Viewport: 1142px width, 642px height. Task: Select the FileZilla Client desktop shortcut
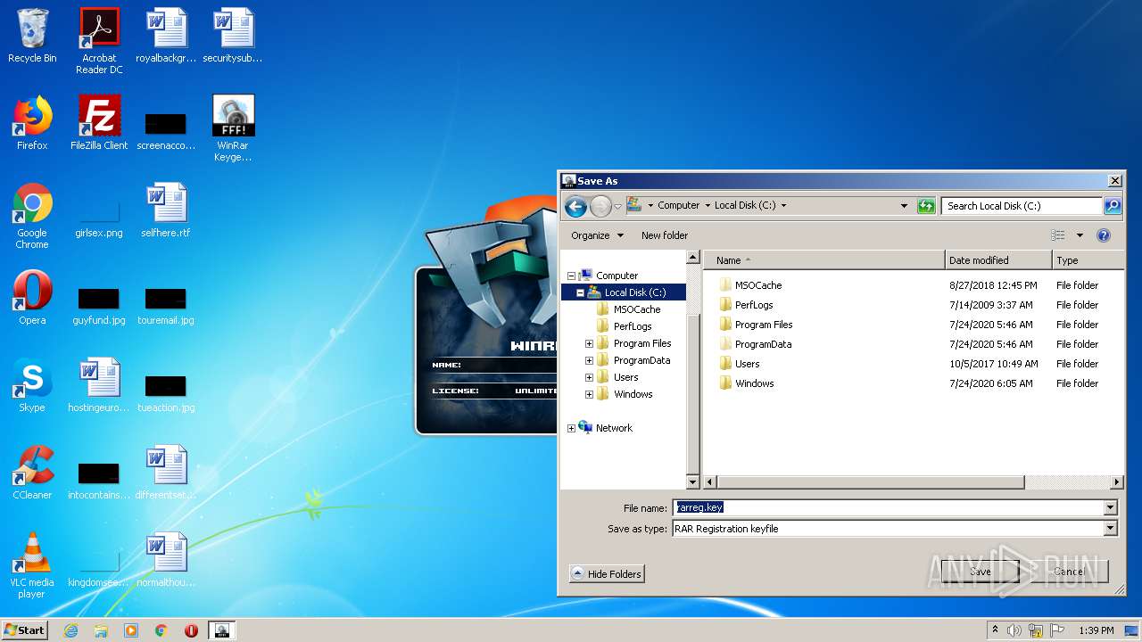pyautogui.click(x=99, y=123)
